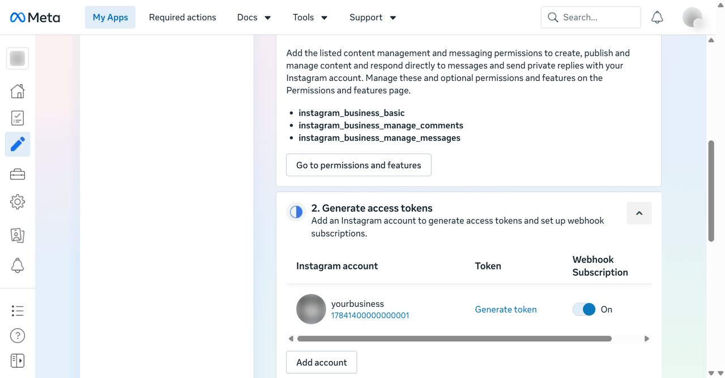Click the instagram_business_basic permission text

pos(351,113)
